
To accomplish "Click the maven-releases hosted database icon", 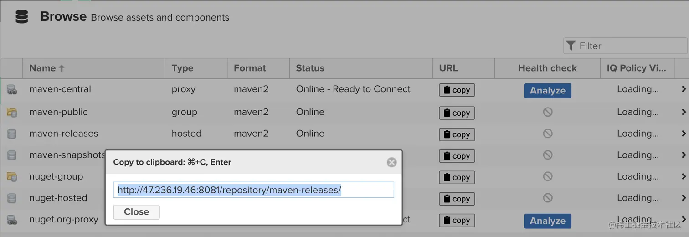I will [12, 134].
